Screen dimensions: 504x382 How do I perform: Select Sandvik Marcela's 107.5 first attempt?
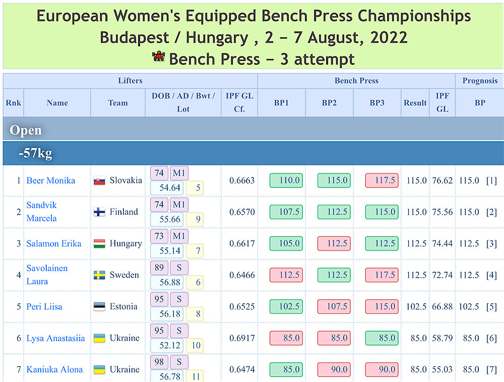(x=286, y=212)
